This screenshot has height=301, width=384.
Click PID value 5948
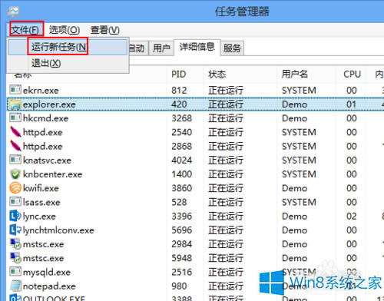point(182,258)
